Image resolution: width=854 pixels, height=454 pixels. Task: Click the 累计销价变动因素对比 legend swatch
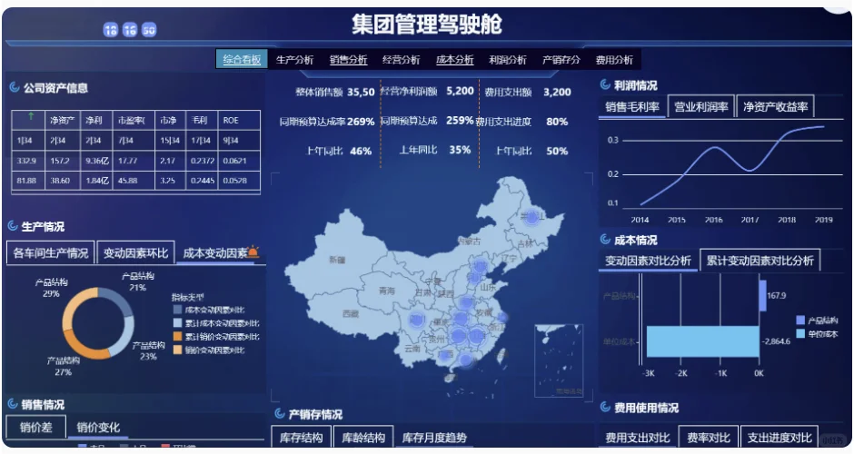[x=177, y=337]
